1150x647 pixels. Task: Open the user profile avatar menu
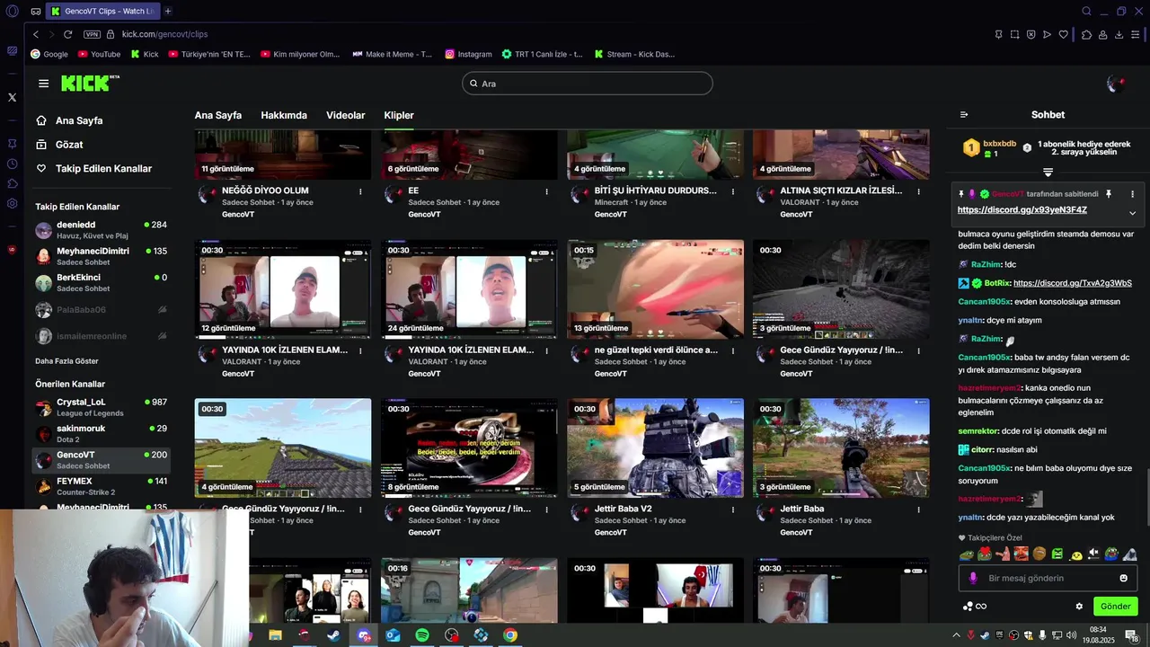coord(1115,84)
